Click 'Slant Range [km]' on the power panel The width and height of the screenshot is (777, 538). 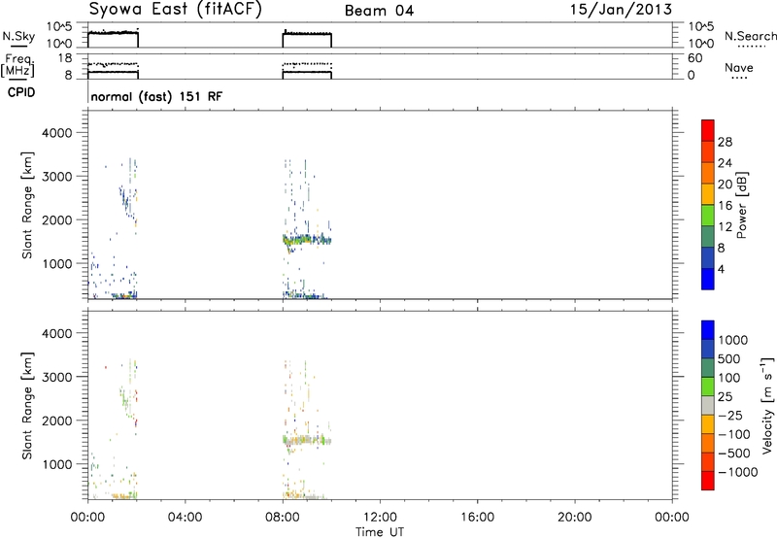(x=27, y=205)
